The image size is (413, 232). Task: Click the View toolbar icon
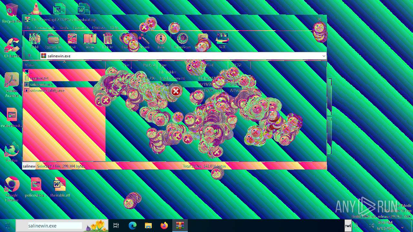(90, 41)
